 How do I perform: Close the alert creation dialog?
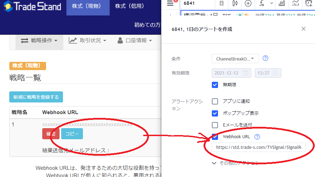[303, 29]
